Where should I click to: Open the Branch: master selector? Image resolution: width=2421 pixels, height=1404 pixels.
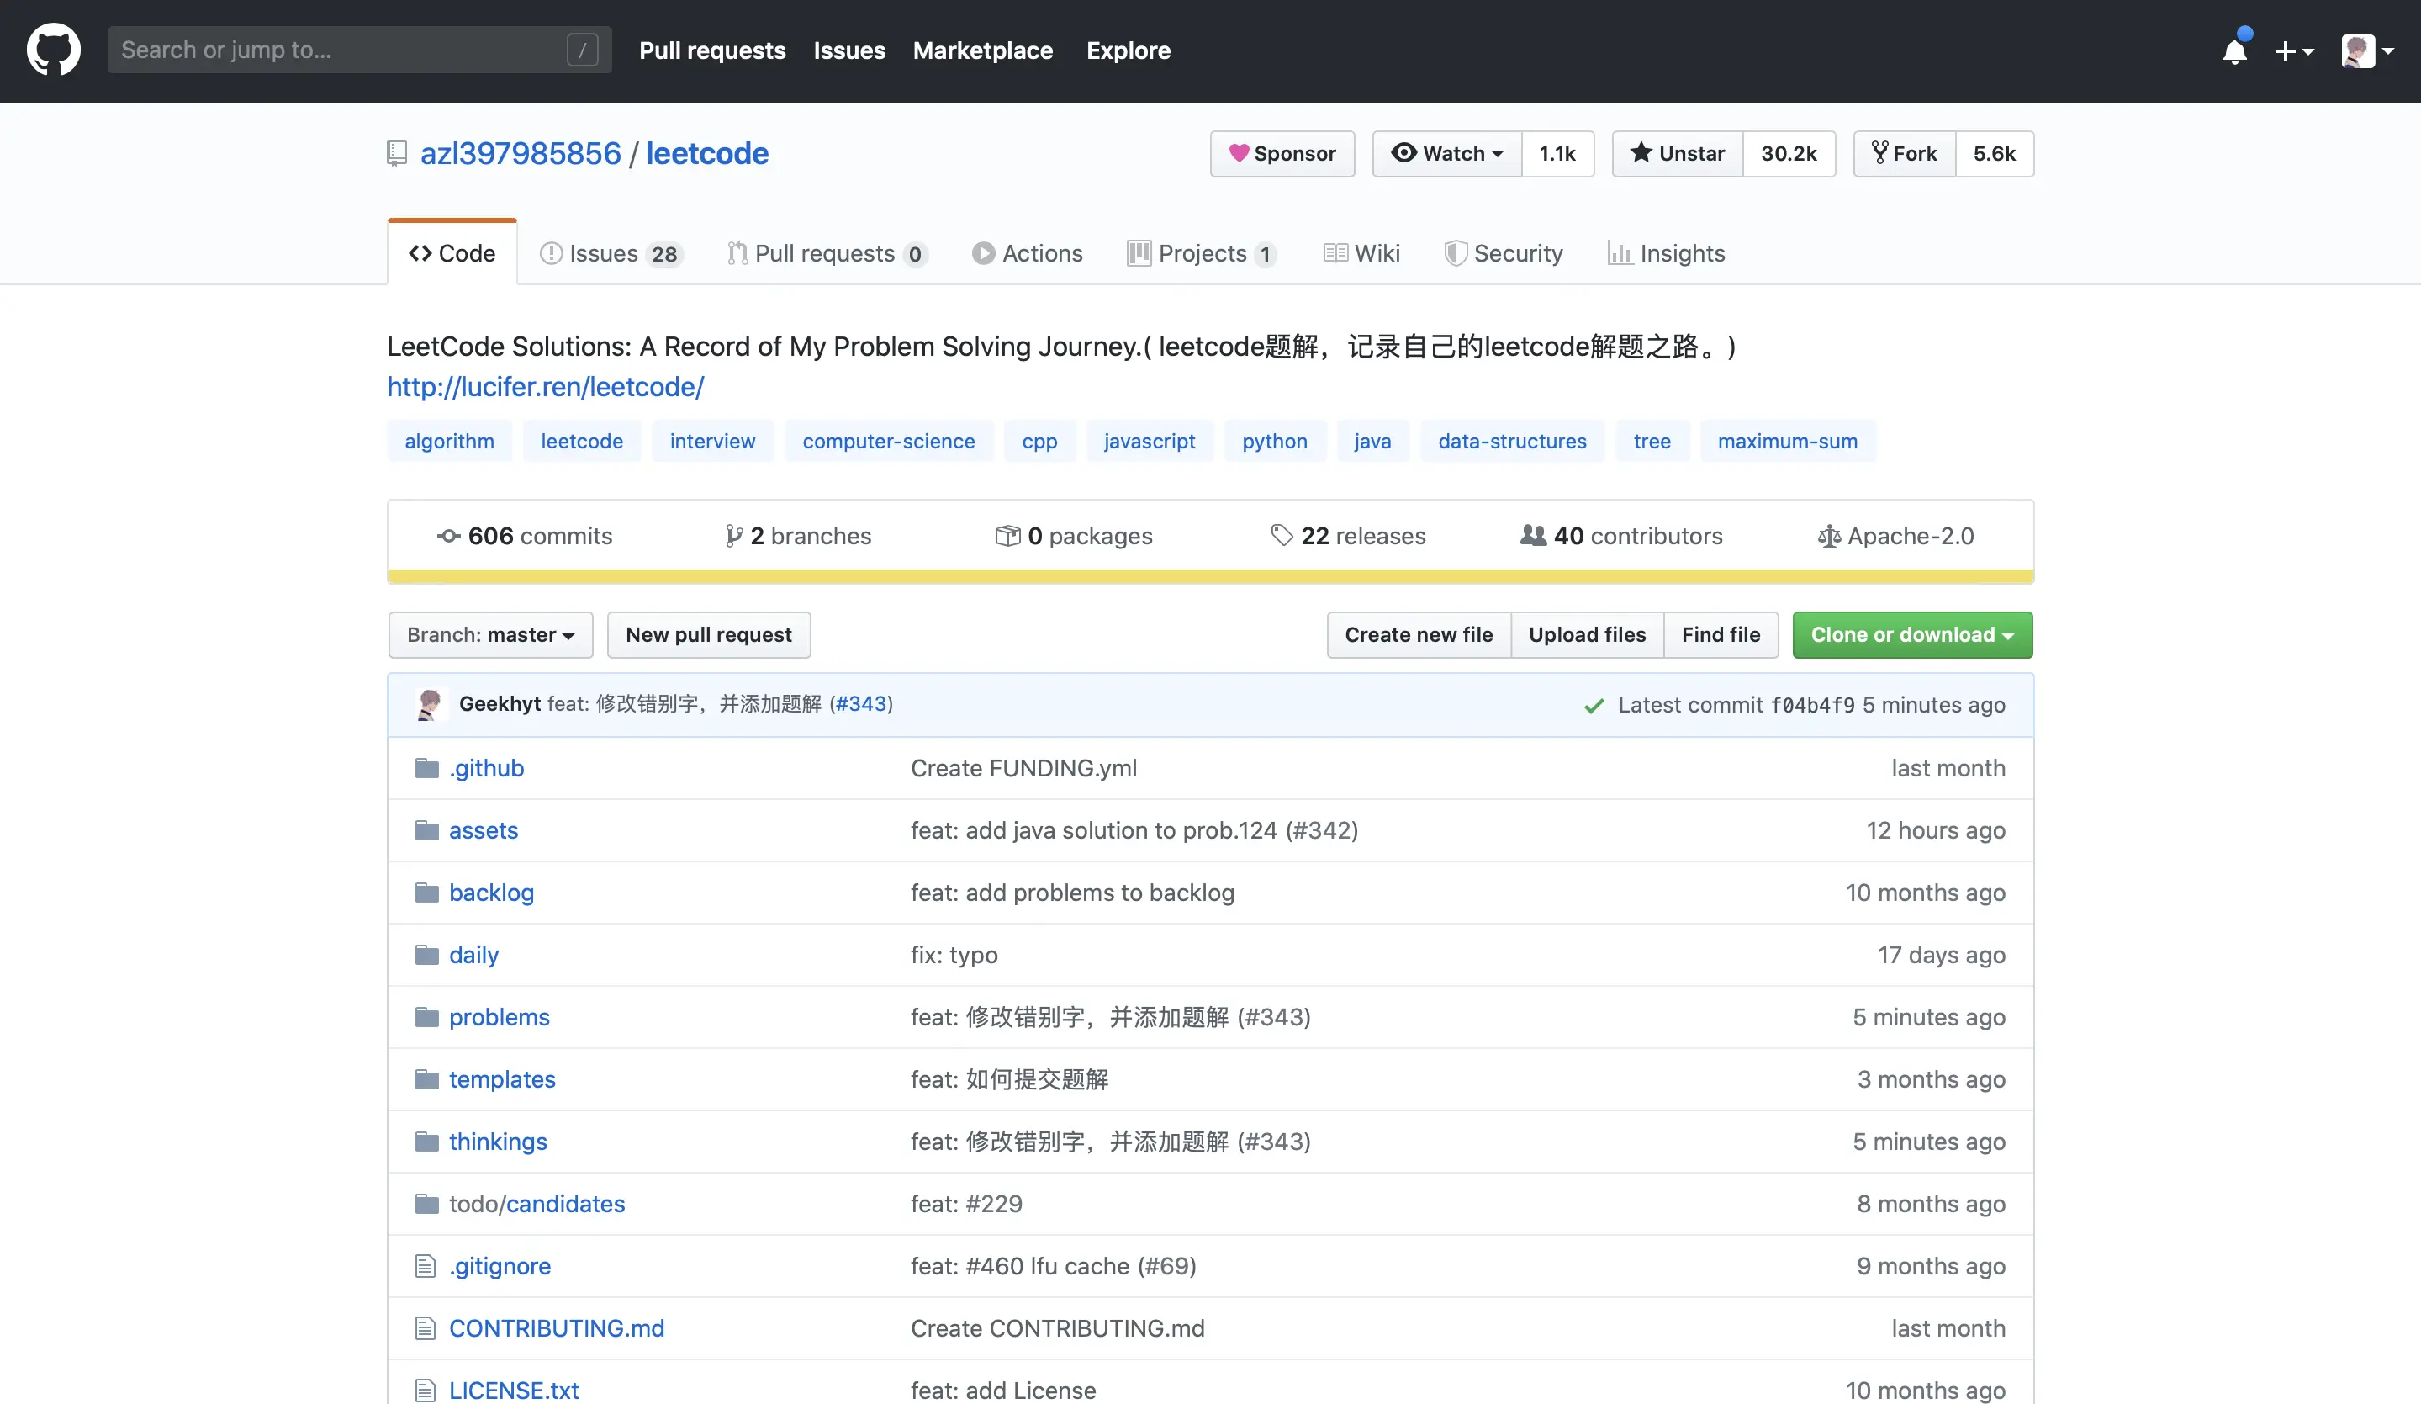tap(490, 635)
